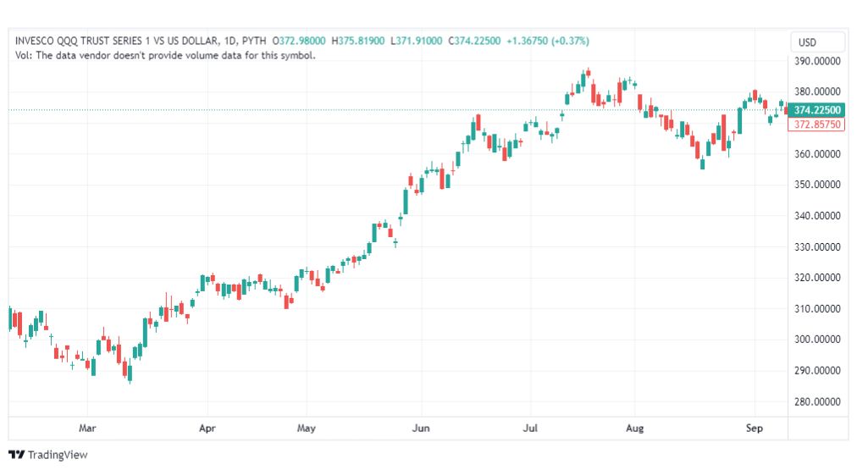The width and height of the screenshot is (857, 470).
Task: Click the change value +1.36750 (+0.37%)
Action: (x=548, y=41)
